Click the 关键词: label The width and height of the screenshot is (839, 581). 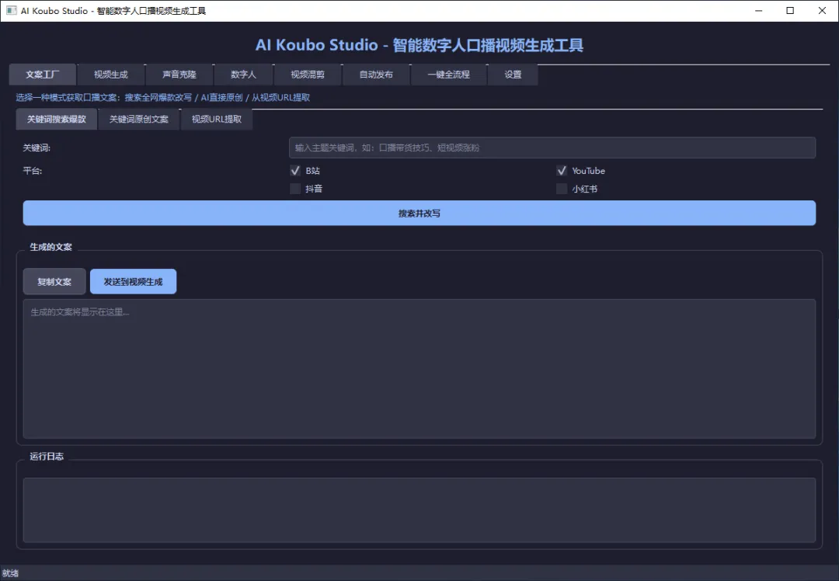37,148
